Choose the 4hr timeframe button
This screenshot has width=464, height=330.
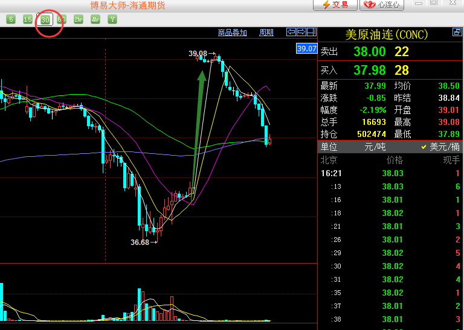click(x=95, y=19)
